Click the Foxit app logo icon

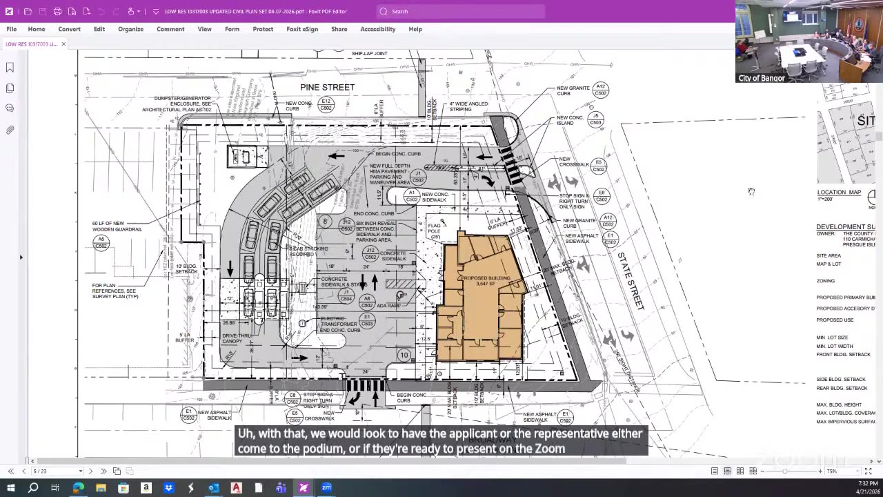pos(9,11)
